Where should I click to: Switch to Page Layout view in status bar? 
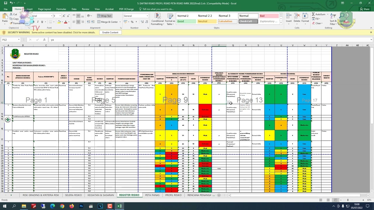point(328,200)
